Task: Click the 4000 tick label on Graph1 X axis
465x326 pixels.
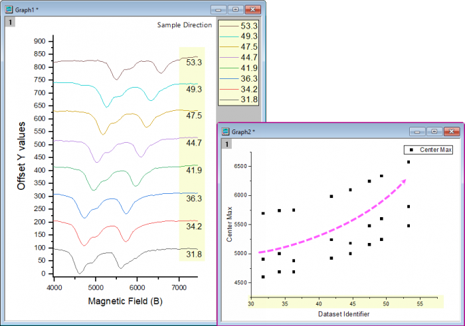Action: click(54, 287)
